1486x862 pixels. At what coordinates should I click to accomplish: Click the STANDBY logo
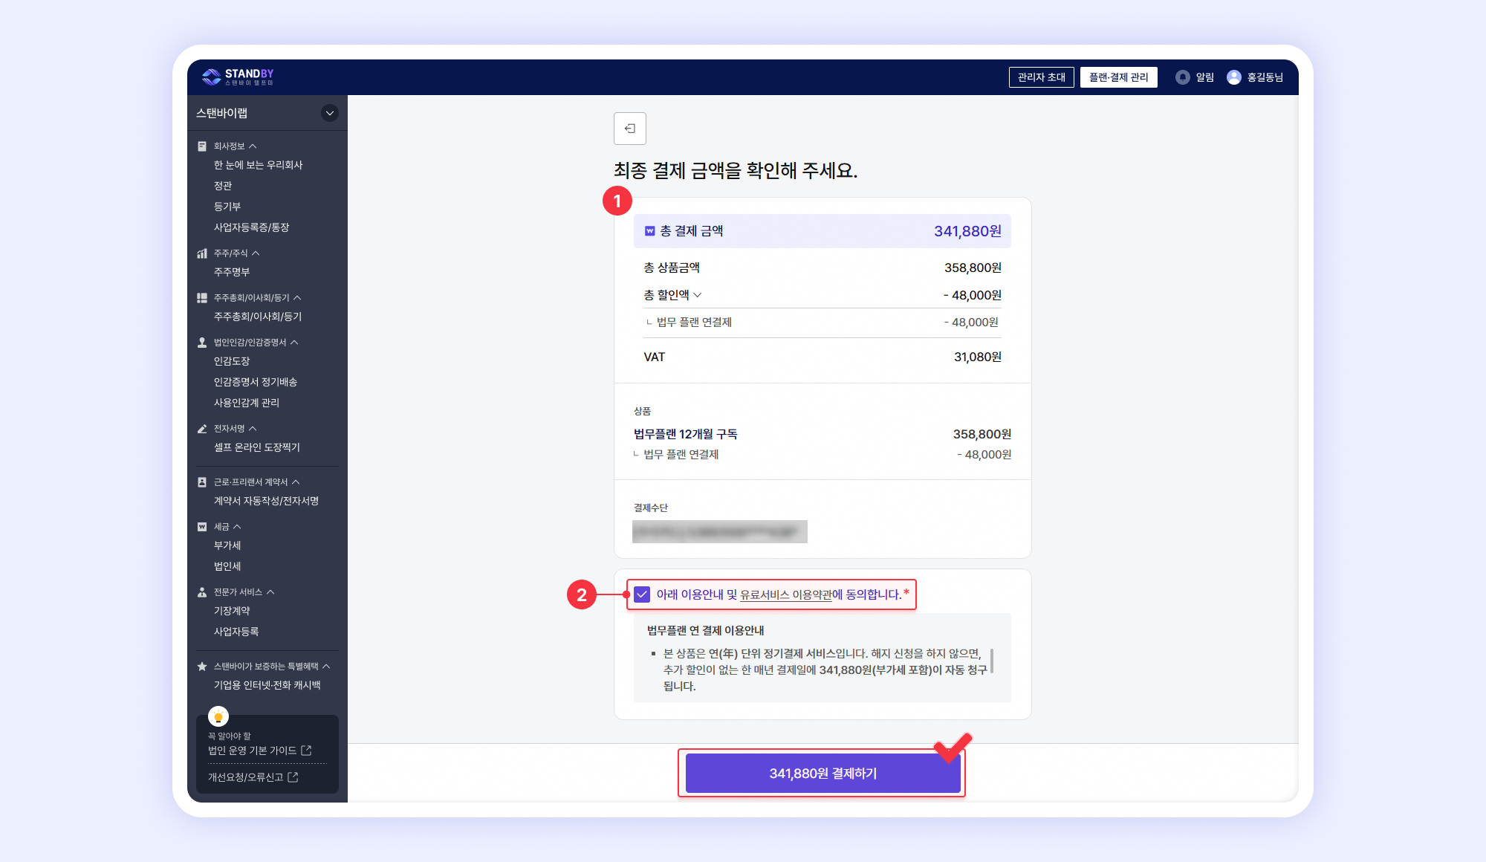(x=238, y=77)
